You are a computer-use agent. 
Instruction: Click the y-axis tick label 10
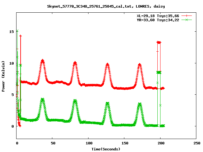pos(11,63)
